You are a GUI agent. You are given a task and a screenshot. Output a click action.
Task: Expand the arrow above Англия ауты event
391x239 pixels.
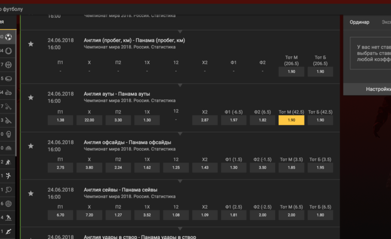pyautogui.click(x=181, y=85)
